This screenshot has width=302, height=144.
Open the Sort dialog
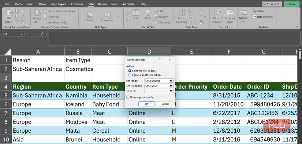coord(136,15)
